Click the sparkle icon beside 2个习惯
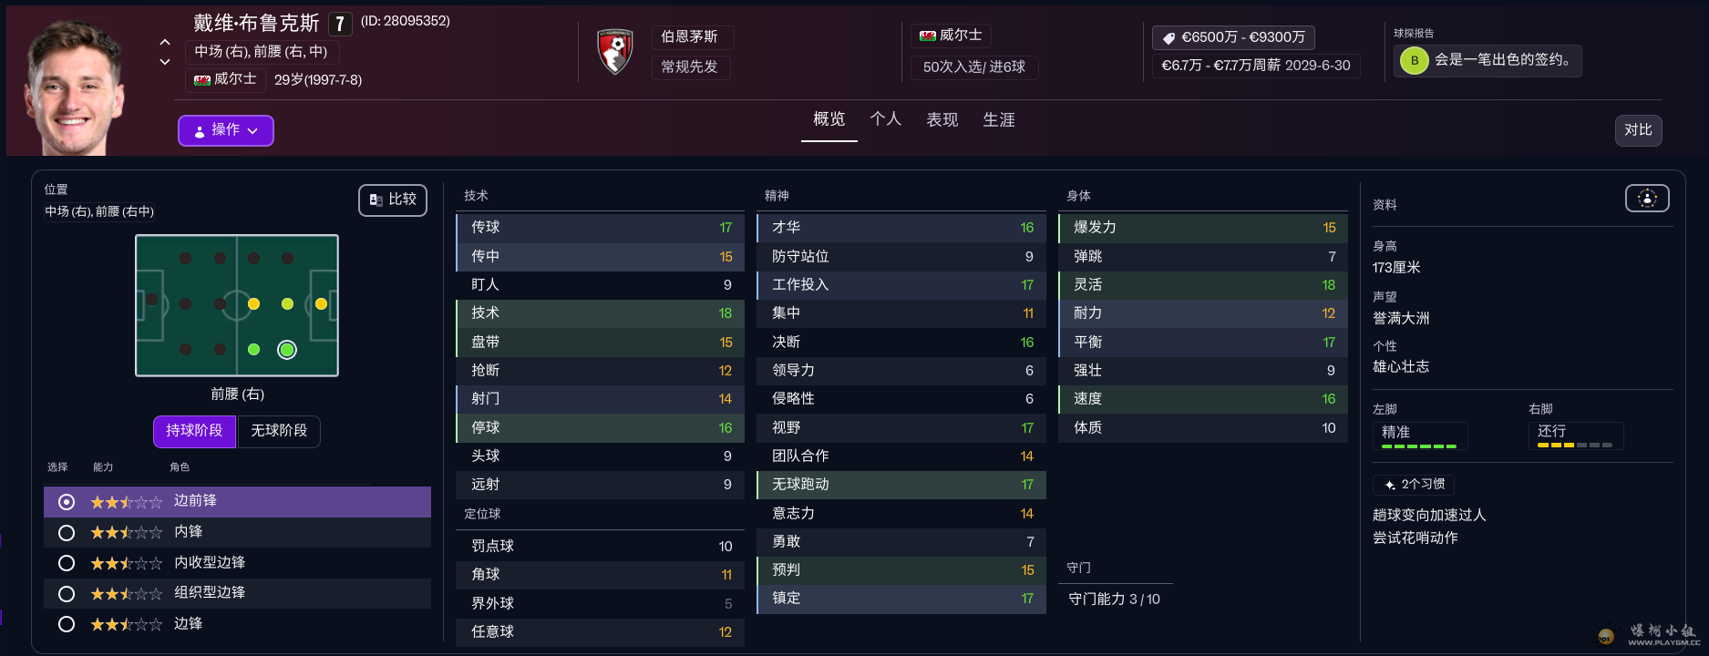The image size is (1709, 656). click(x=1389, y=485)
